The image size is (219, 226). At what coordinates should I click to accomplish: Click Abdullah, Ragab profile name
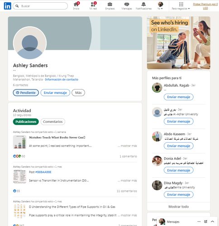coord(176,85)
